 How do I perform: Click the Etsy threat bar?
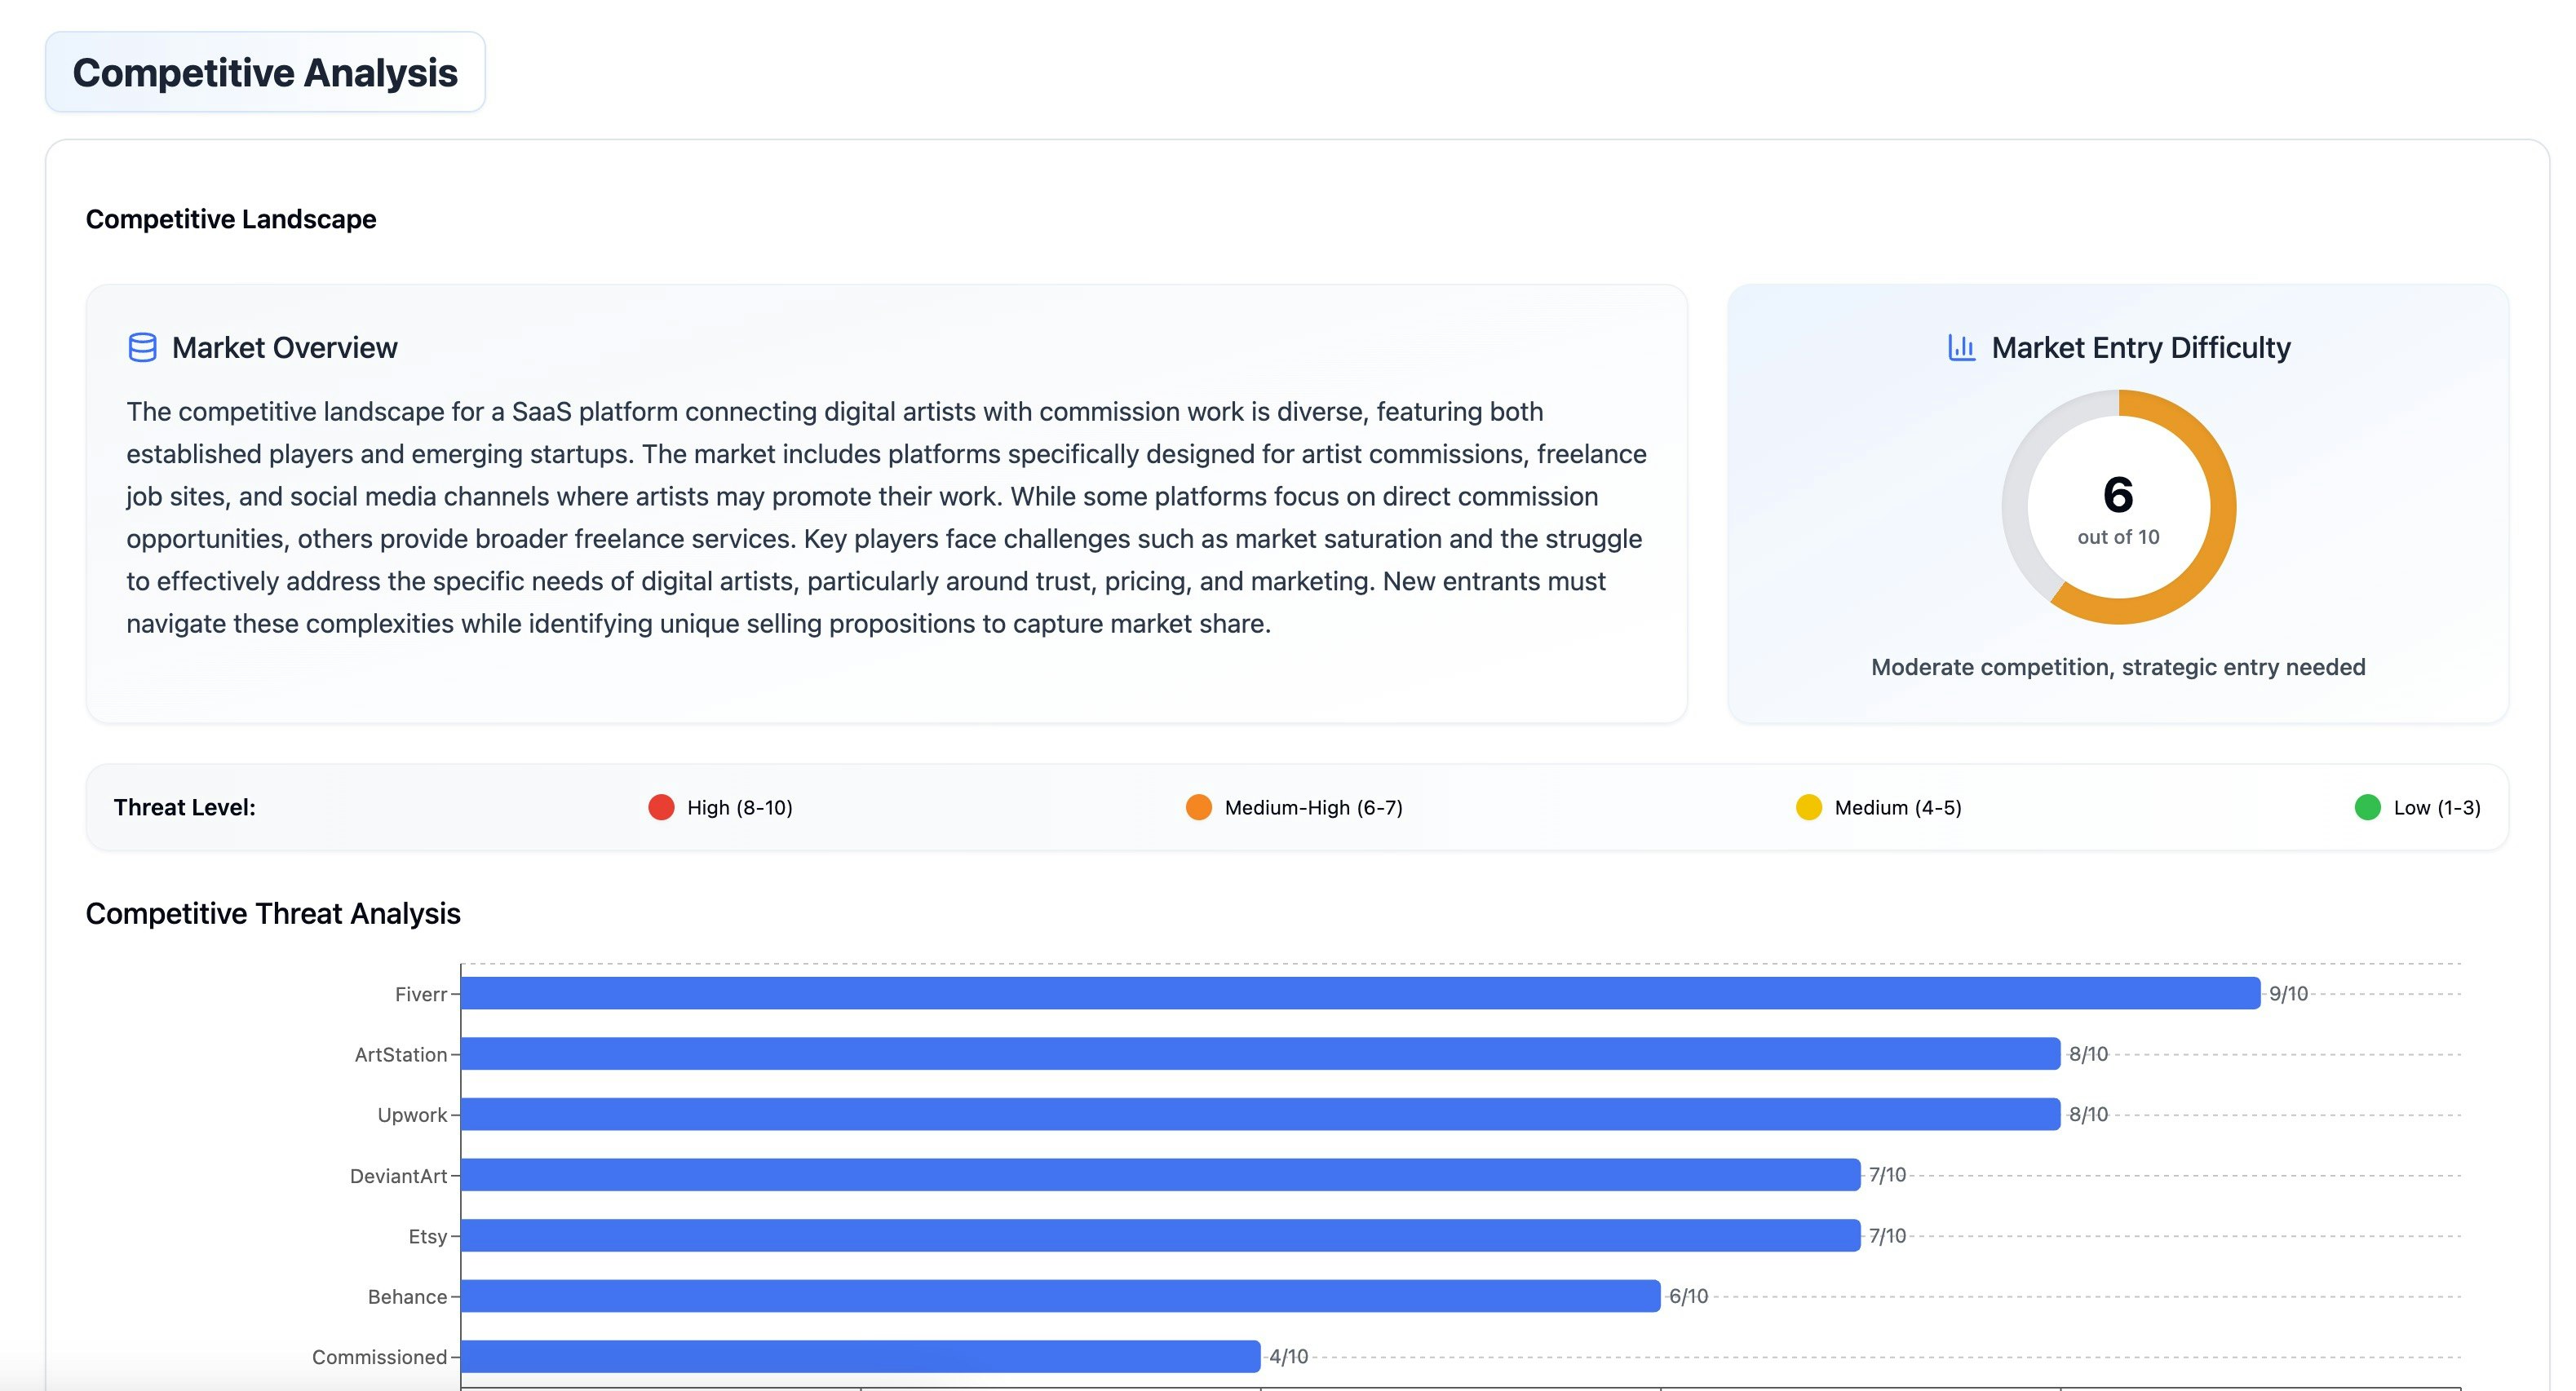coord(1160,1235)
